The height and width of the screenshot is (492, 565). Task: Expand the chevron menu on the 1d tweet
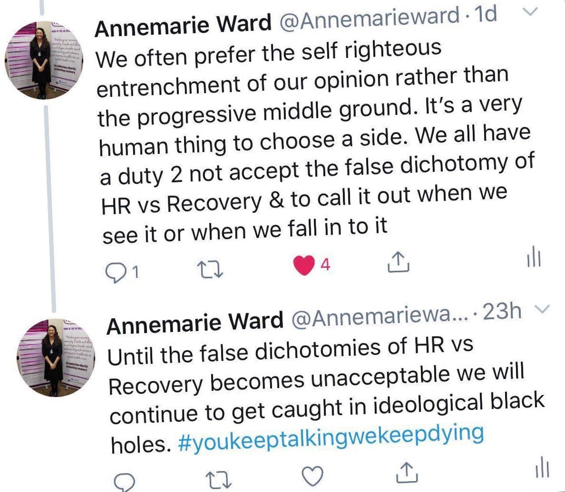coord(530,11)
